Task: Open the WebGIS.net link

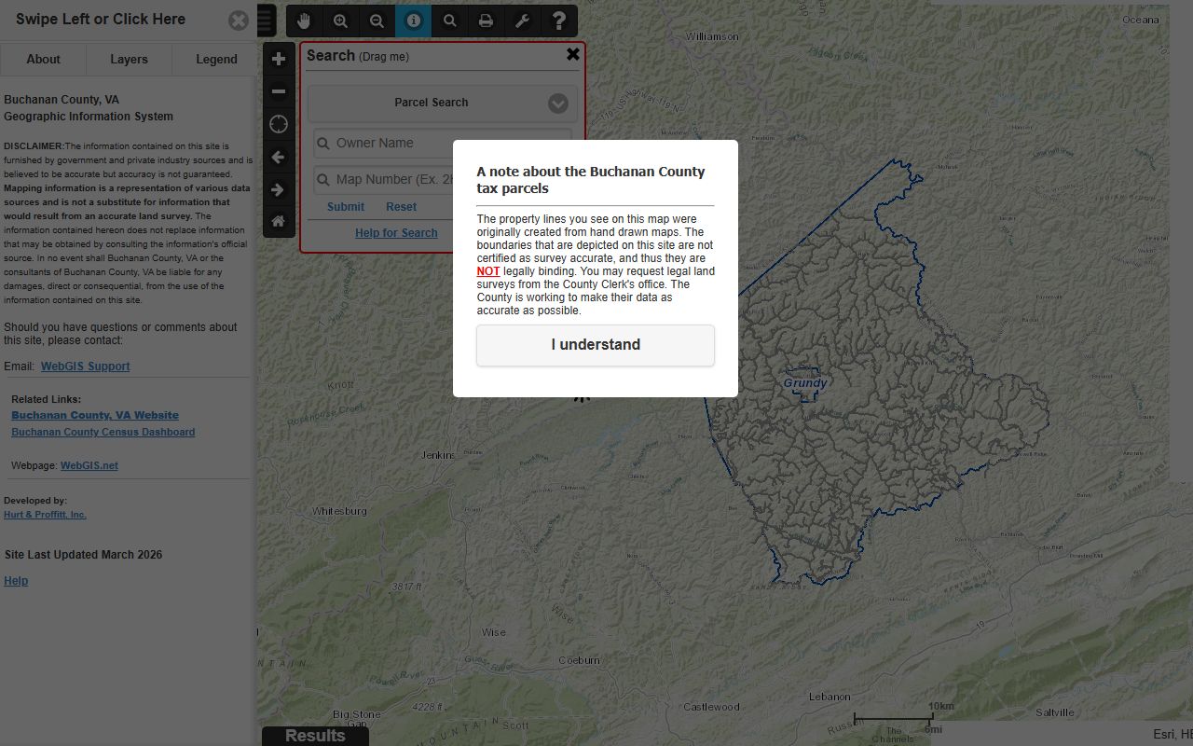Action: [89, 465]
